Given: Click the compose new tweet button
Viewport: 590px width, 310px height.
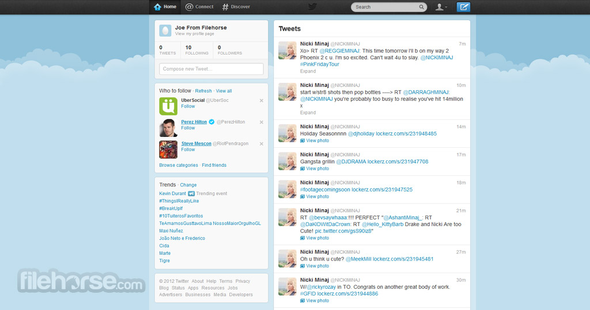Looking at the screenshot, I should click(x=463, y=7).
